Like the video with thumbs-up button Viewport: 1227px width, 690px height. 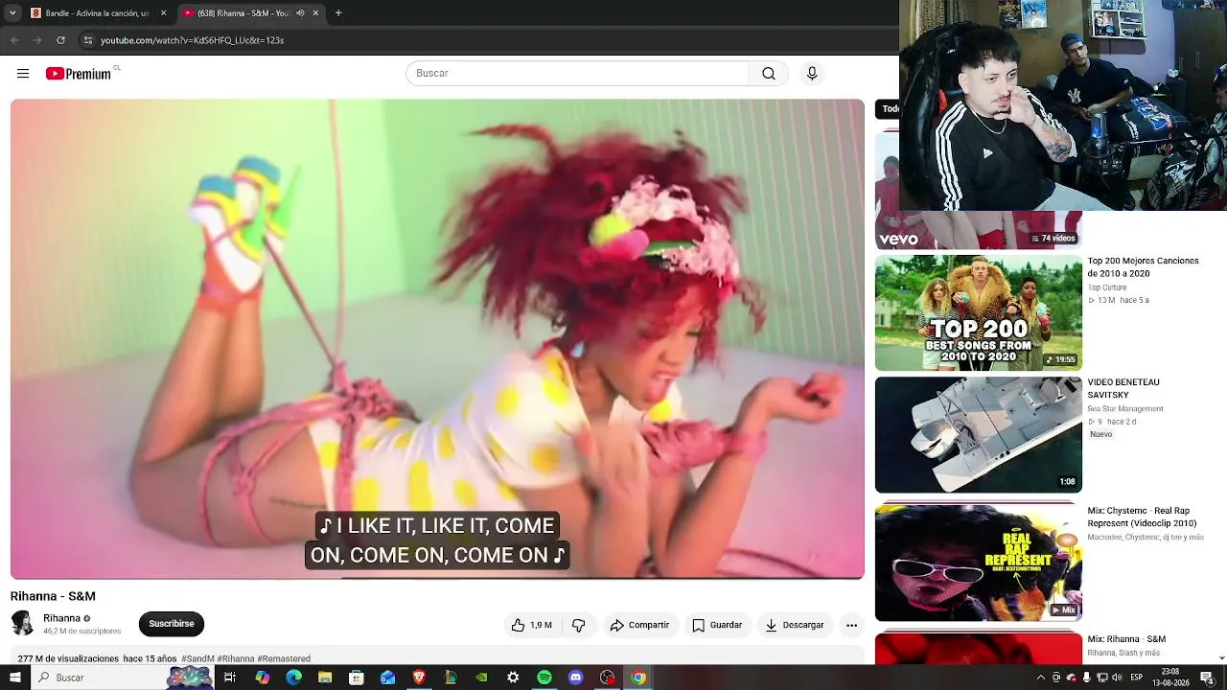[533, 625]
